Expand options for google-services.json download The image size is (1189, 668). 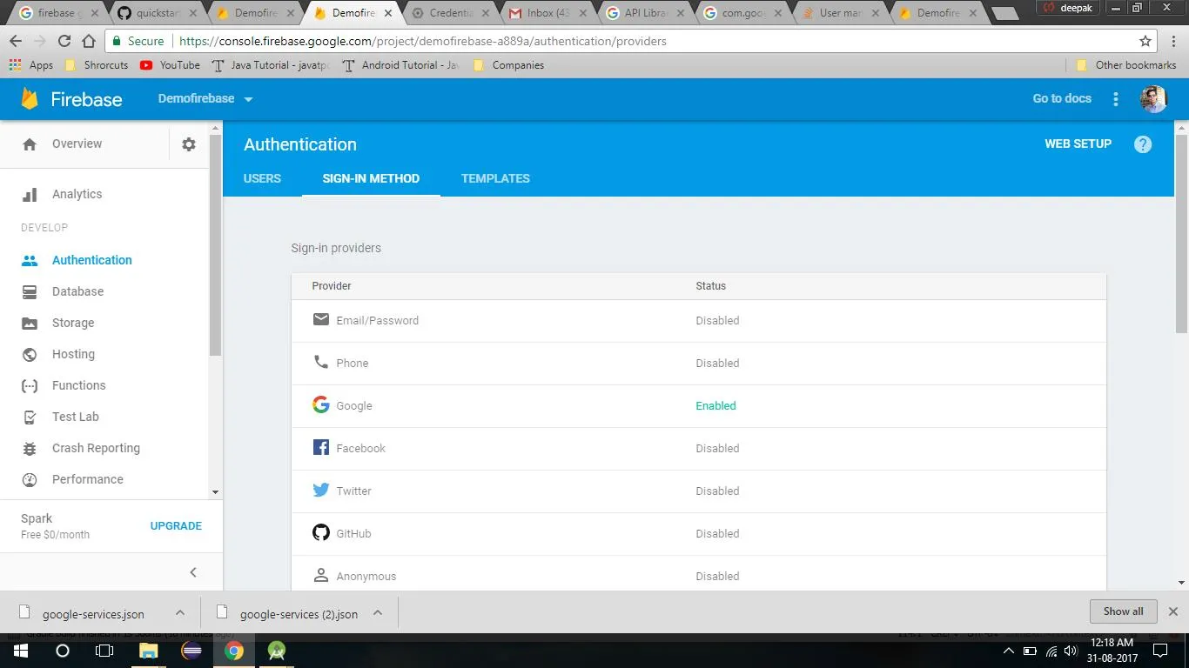[x=180, y=612]
